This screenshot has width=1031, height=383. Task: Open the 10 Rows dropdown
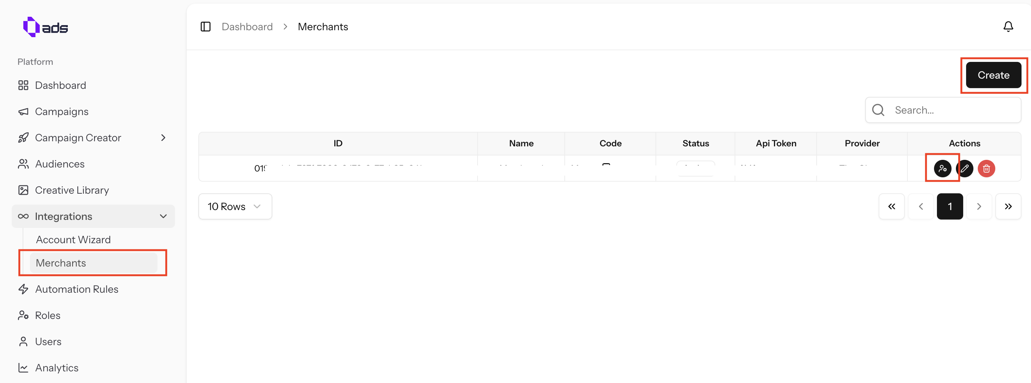(x=234, y=206)
